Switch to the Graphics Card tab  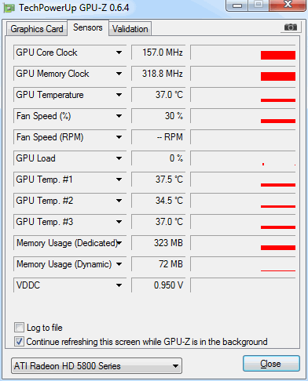tap(37, 29)
